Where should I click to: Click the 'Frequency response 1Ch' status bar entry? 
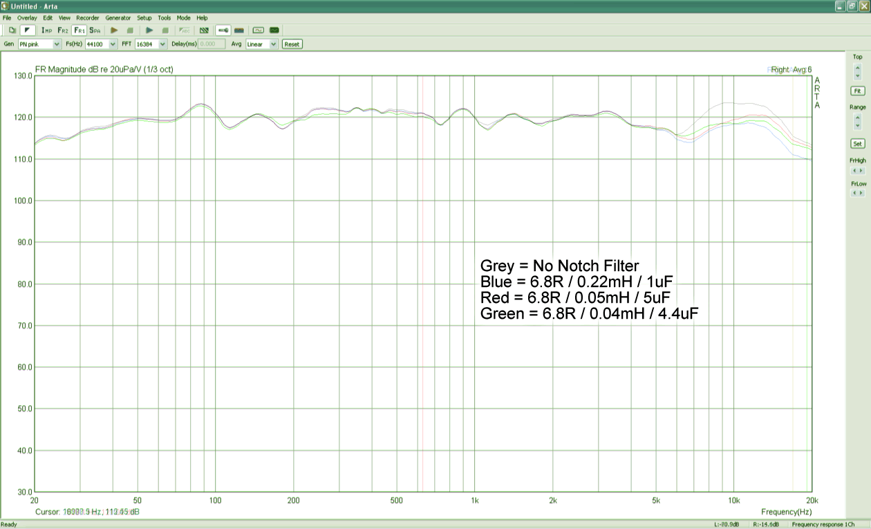tap(823, 524)
